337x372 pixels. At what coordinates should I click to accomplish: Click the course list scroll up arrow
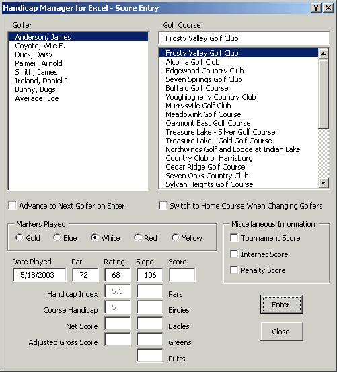323,54
